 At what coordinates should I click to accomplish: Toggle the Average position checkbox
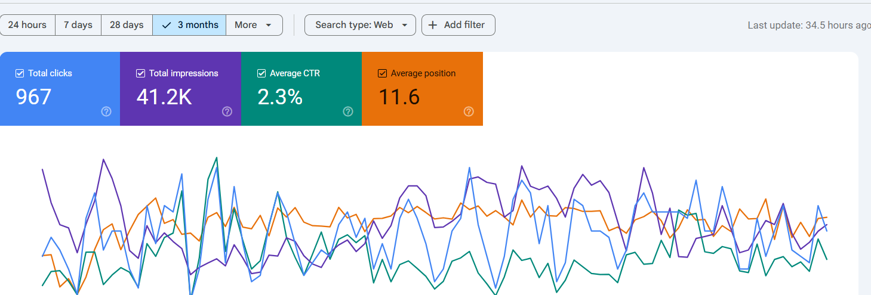click(383, 73)
